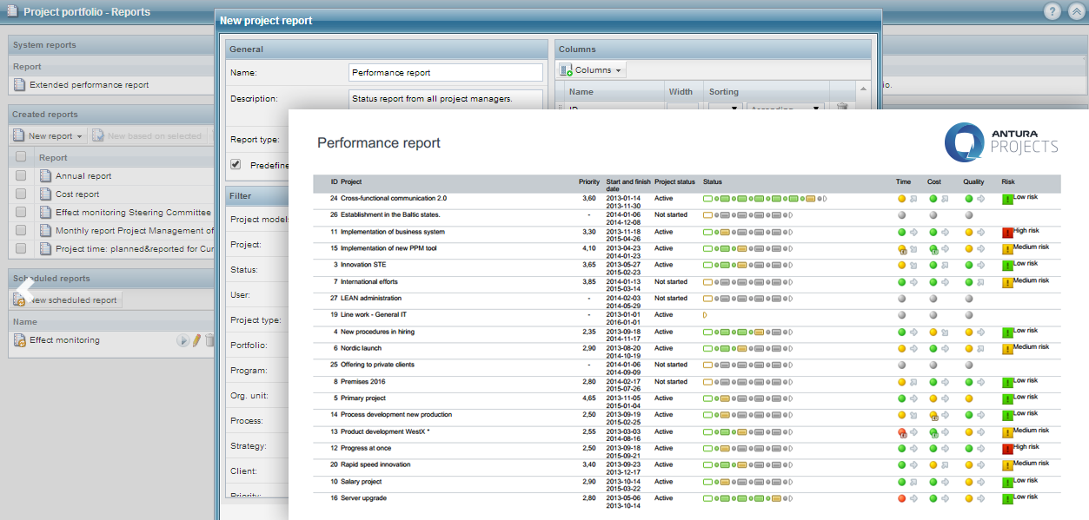The image size is (1089, 520).
Task: Open the Monthly report Project Management entry
Action: 134,231
